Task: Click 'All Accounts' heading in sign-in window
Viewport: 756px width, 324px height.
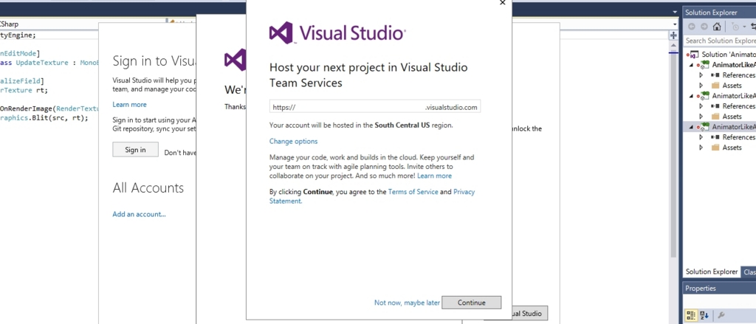Action: pos(148,187)
